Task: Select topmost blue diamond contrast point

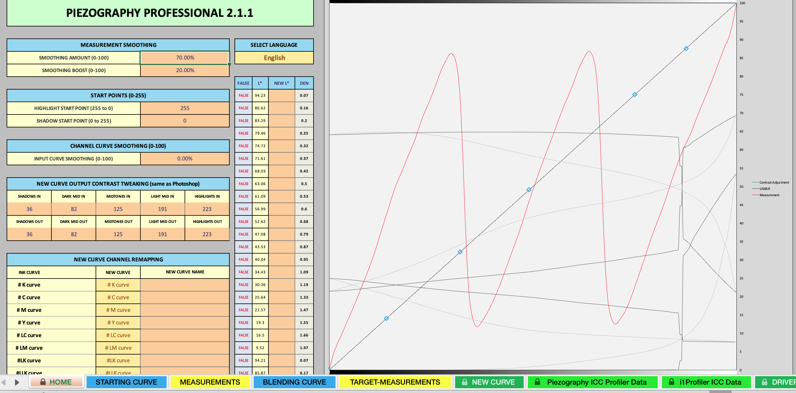Action: coord(686,48)
